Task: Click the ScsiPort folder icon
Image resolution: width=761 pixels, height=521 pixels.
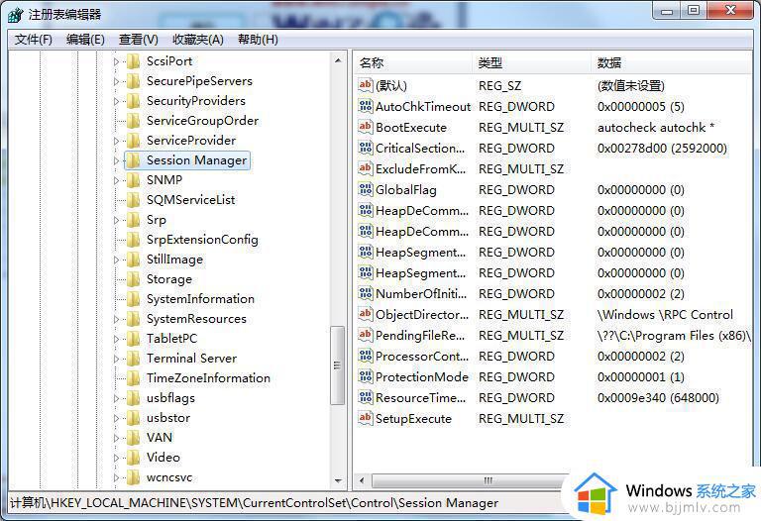Action: 133,61
